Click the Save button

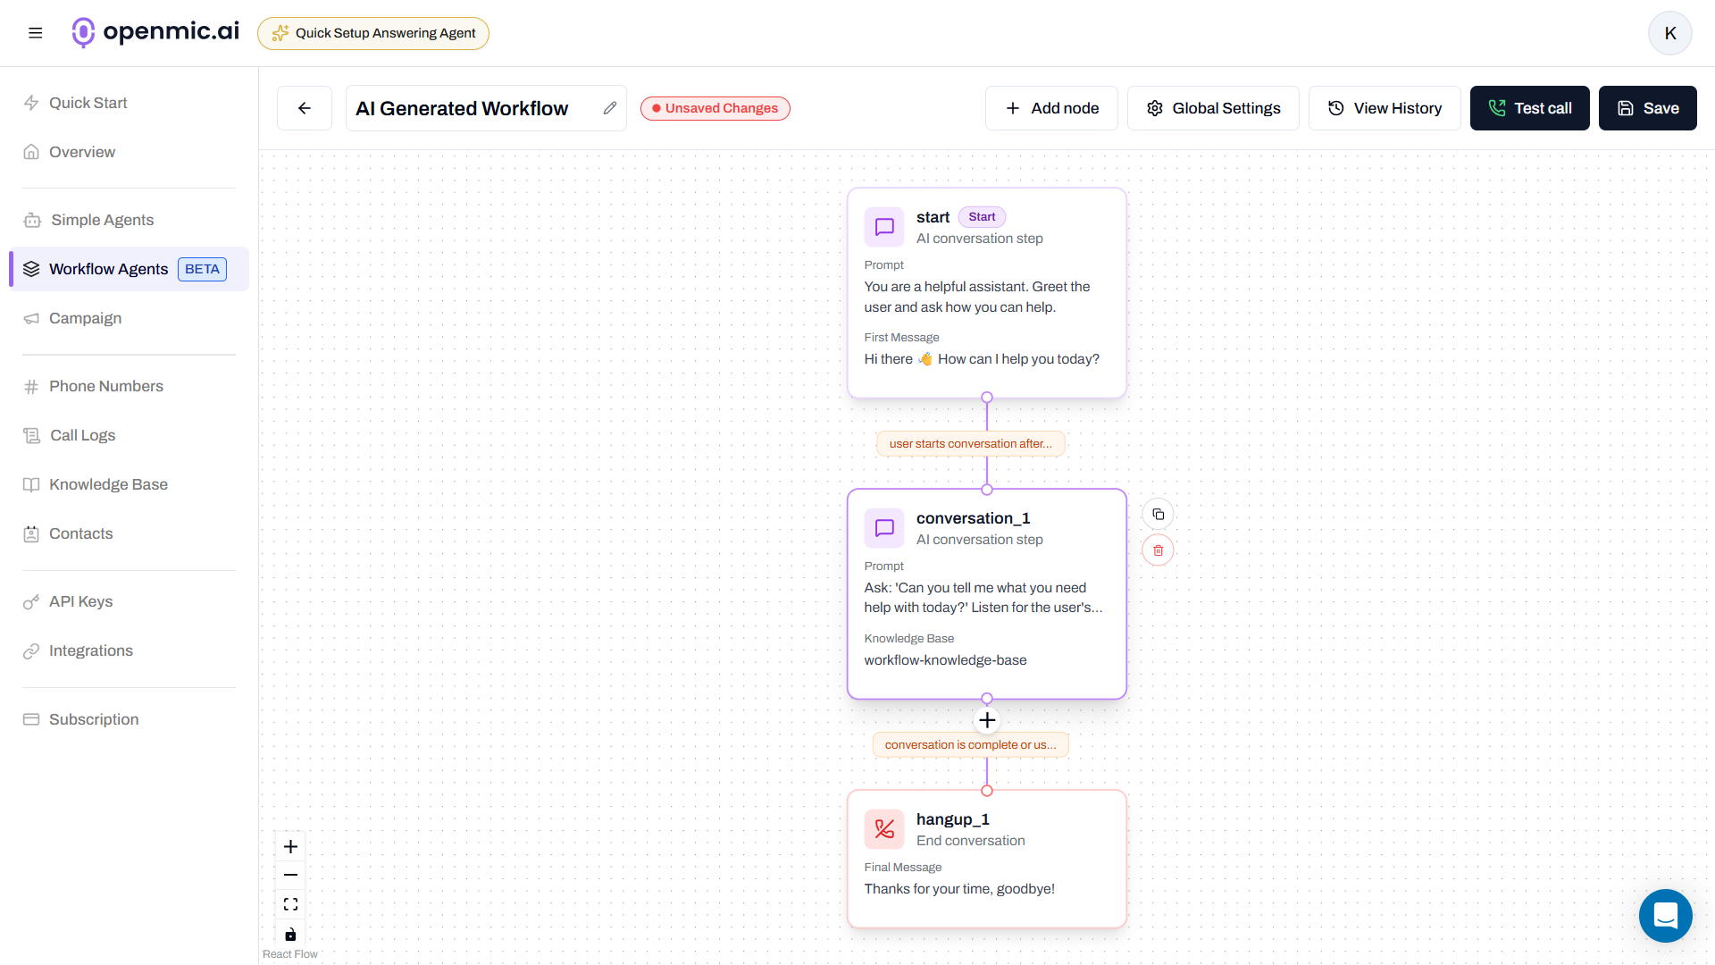[1647, 107]
